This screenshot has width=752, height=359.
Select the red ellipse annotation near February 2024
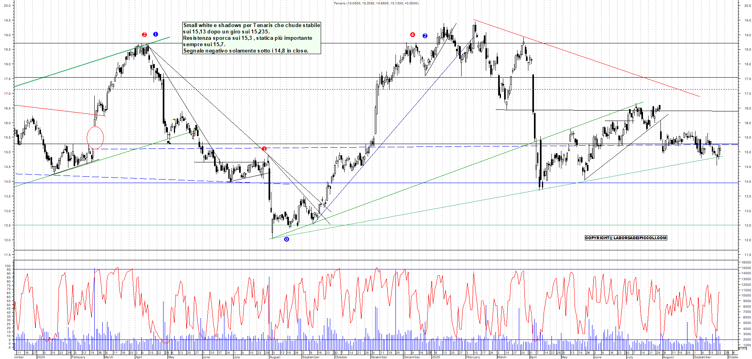(95, 138)
